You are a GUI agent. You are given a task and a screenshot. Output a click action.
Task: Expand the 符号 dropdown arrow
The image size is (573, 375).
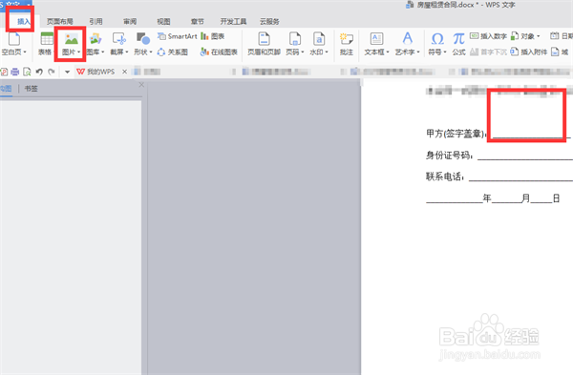[x=445, y=52]
